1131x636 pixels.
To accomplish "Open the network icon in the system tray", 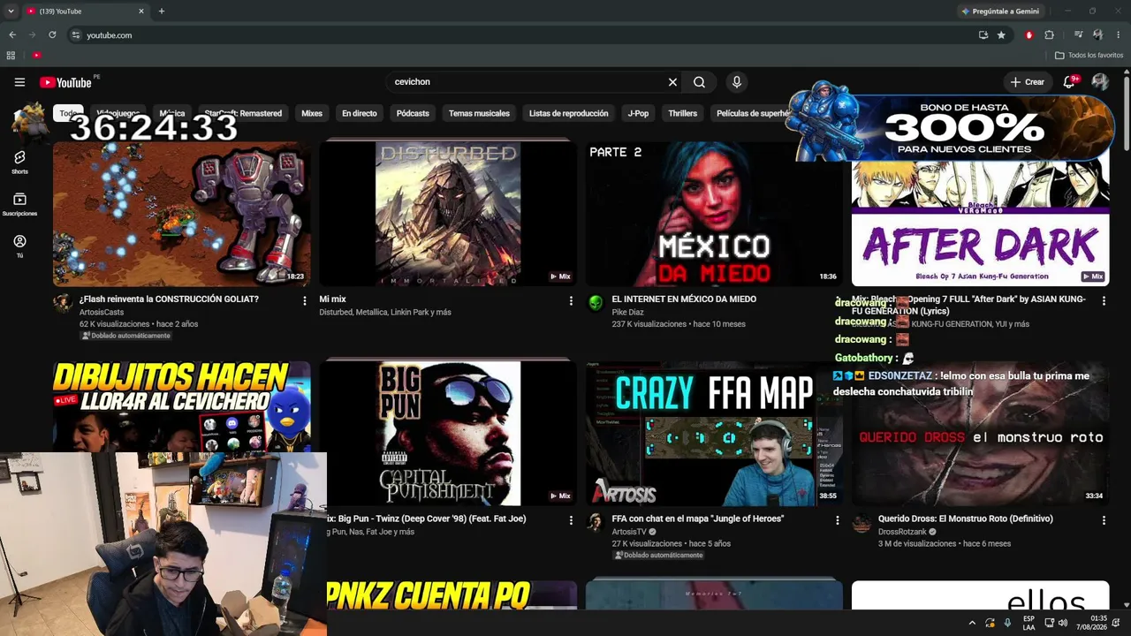I will pyautogui.click(x=1049, y=623).
